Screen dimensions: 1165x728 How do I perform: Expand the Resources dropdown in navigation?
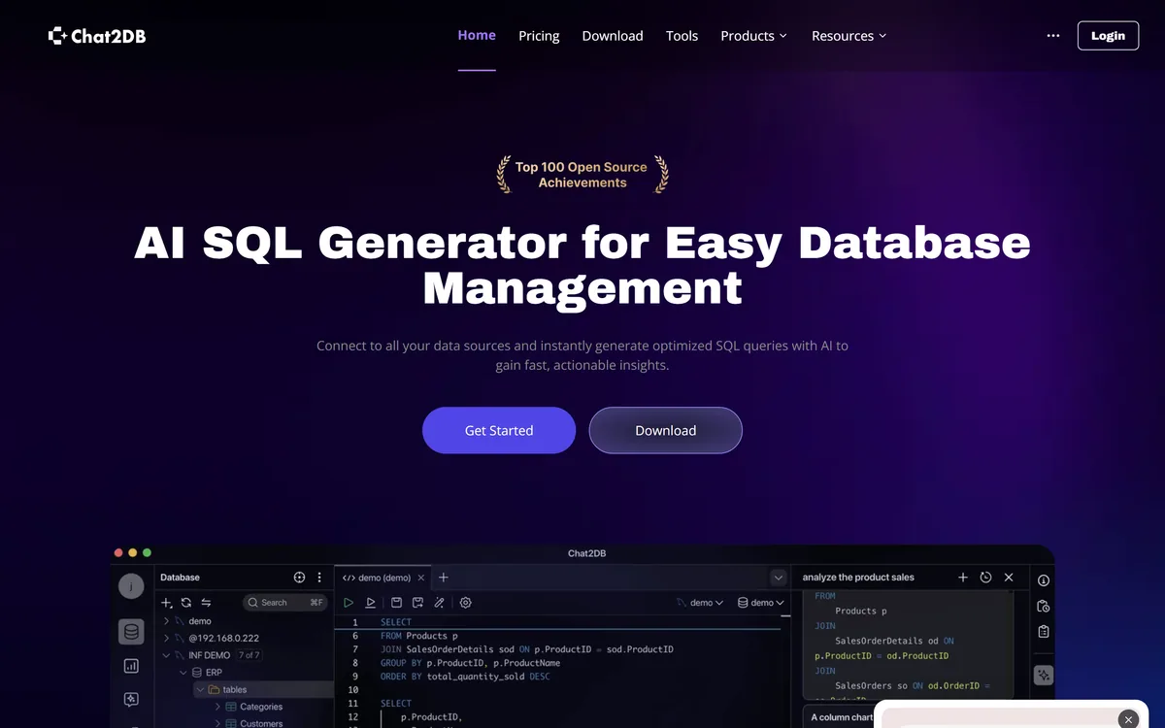pyautogui.click(x=849, y=36)
